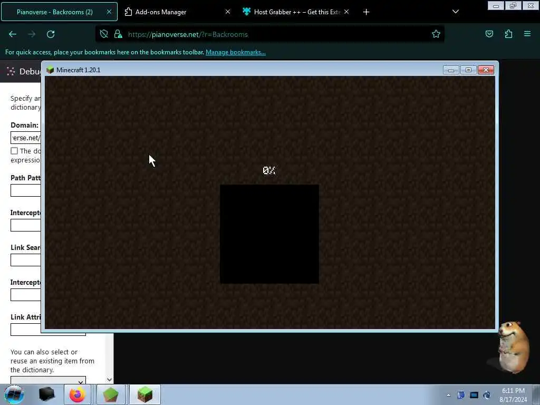Image resolution: width=540 pixels, height=405 pixels.
Task: Expand the list all tabs chevron
Action: [x=455, y=12]
